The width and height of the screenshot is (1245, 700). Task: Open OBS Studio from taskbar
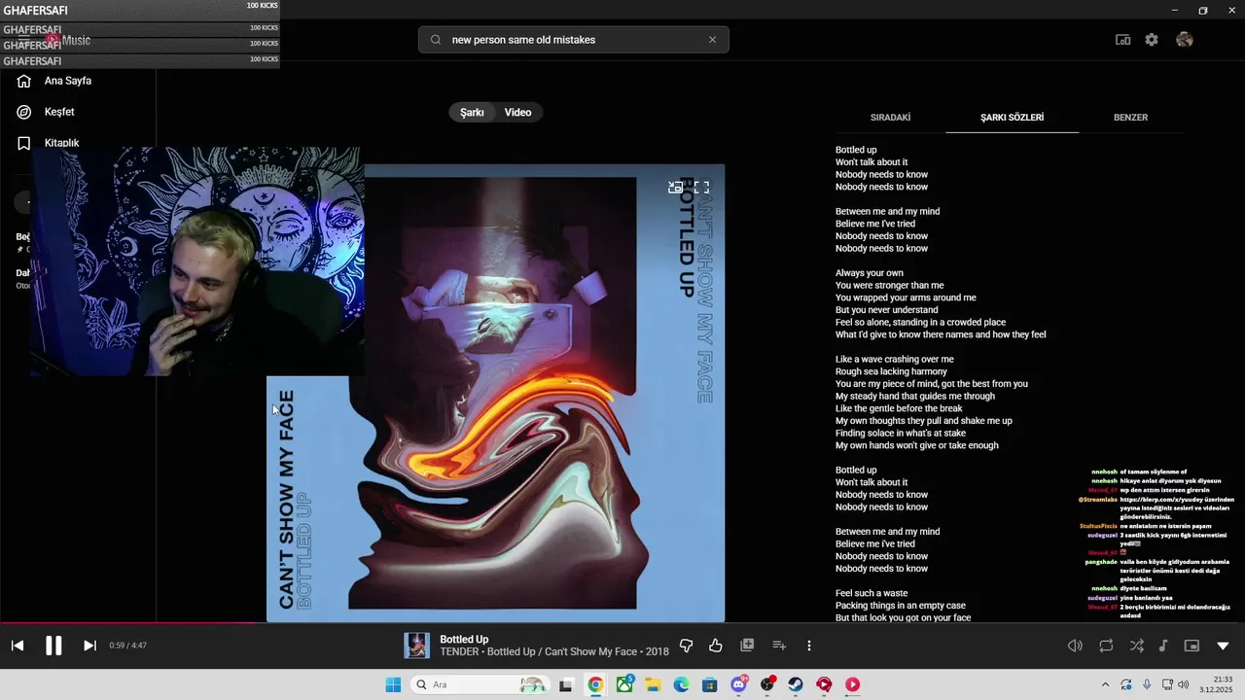767,684
